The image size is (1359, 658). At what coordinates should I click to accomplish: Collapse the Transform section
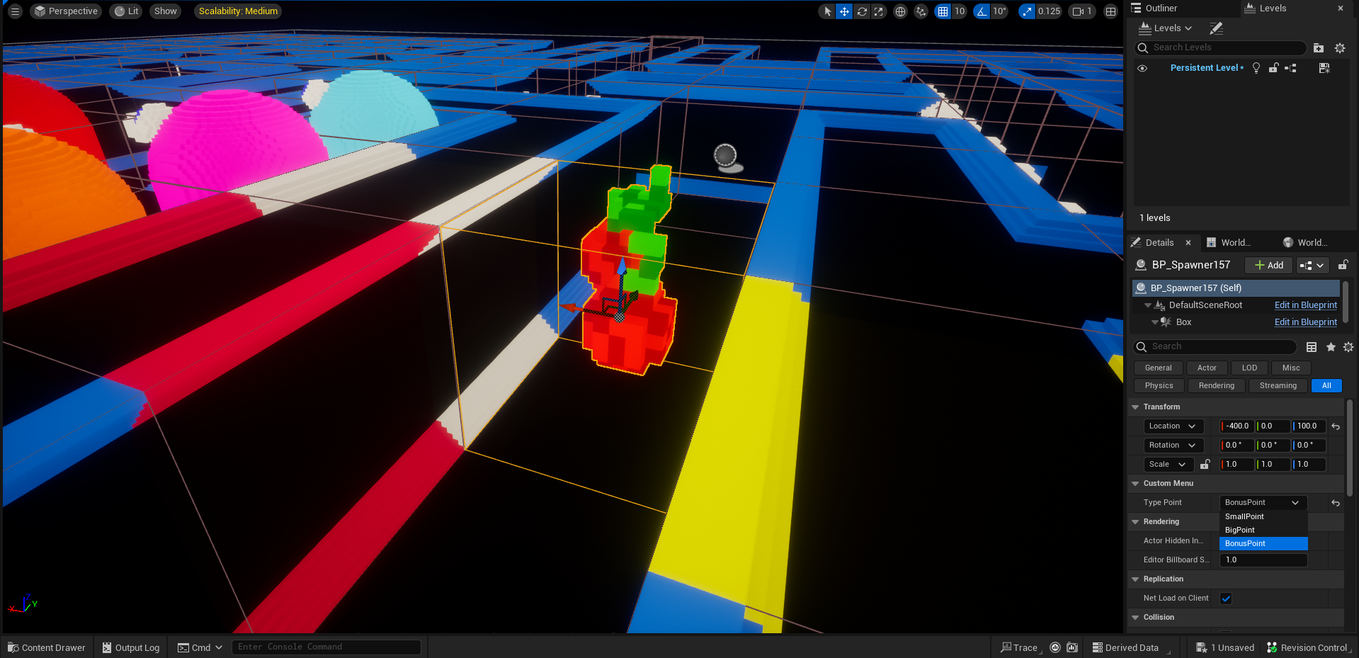pyautogui.click(x=1135, y=407)
